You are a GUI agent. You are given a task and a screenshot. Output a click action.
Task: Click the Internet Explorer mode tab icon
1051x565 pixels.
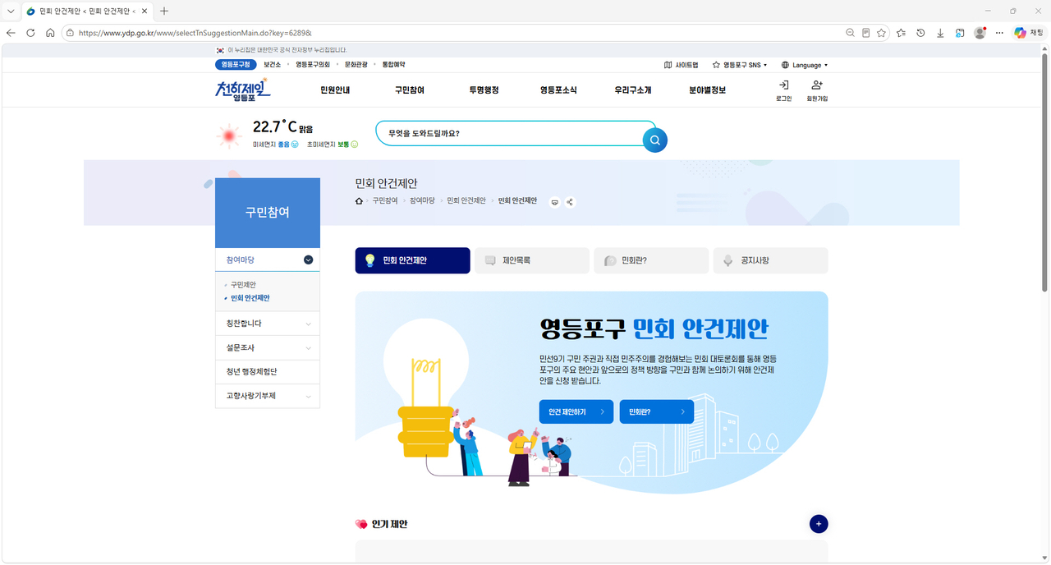click(x=960, y=33)
